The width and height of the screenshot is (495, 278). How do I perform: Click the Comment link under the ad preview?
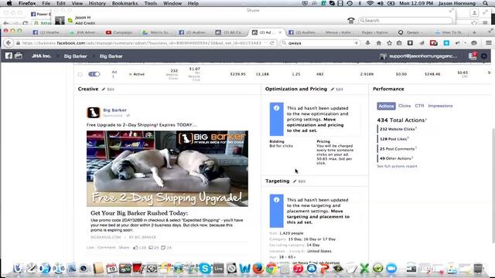pyautogui.click(x=107, y=247)
